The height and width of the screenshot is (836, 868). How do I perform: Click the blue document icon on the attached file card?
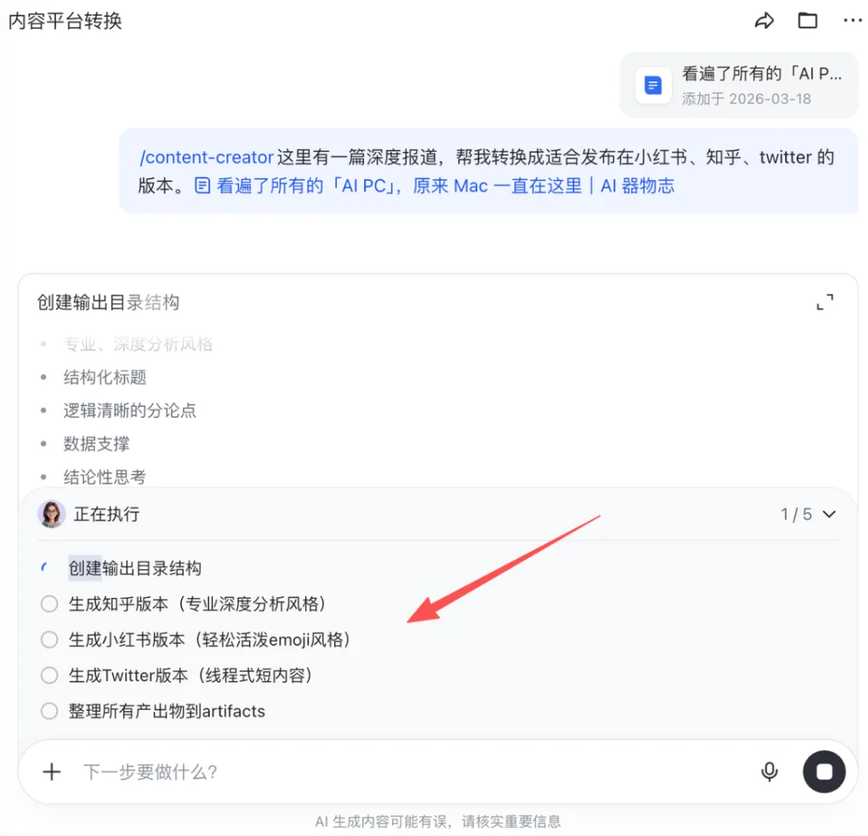[x=653, y=85]
